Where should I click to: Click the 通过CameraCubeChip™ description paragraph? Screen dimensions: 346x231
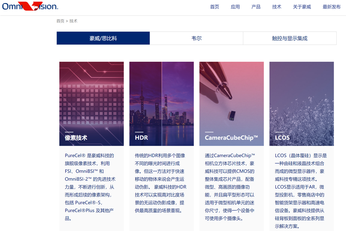click(230, 187)
